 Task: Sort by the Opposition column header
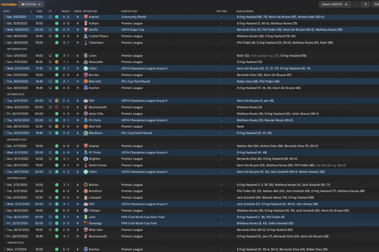[x=90, y=11]
